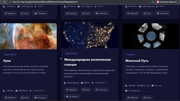Show 3D Модель for the 116 464 км card
Image resolution: width=180 pixels, height=101 pixels.
point(40,13)
